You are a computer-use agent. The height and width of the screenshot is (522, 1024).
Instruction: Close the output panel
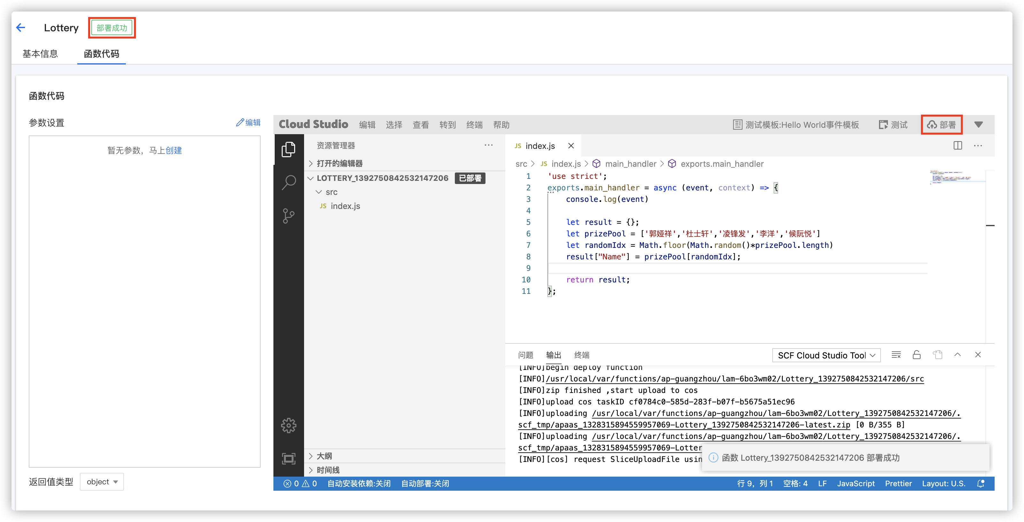(x=978, y=355)
